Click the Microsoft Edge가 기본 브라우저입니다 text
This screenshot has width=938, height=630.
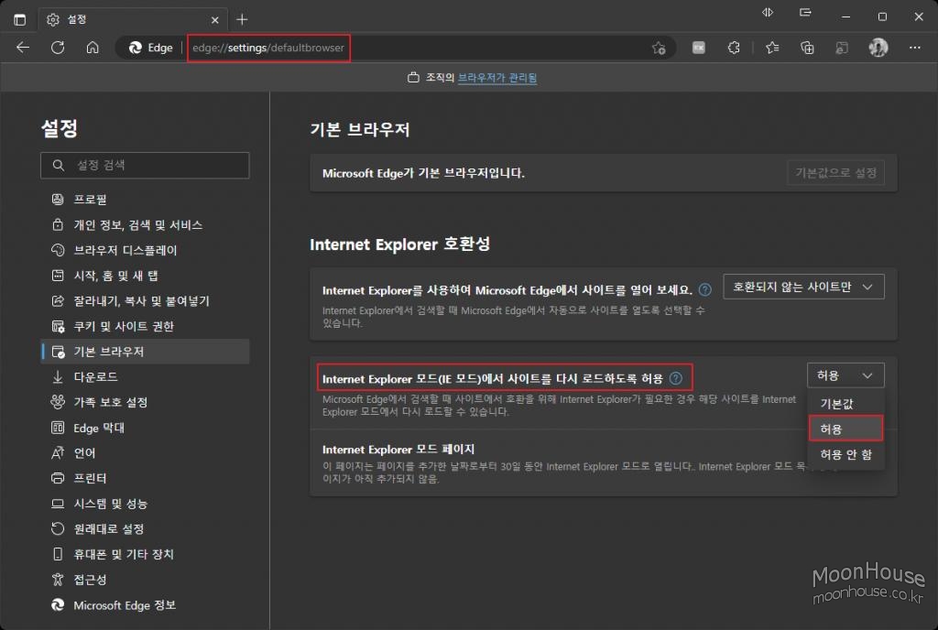pyautogui.click(x=423, y=173)
